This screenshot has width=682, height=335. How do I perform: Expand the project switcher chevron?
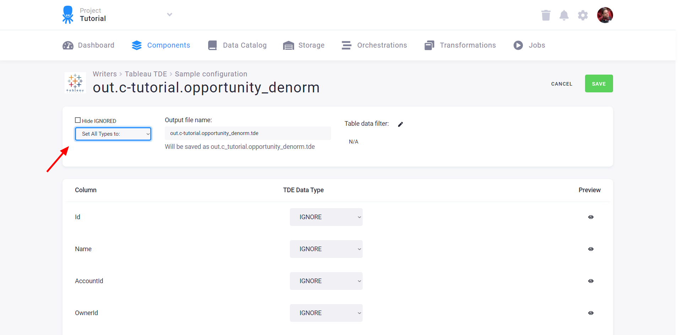pyautogui.click(x=169, y=15)
